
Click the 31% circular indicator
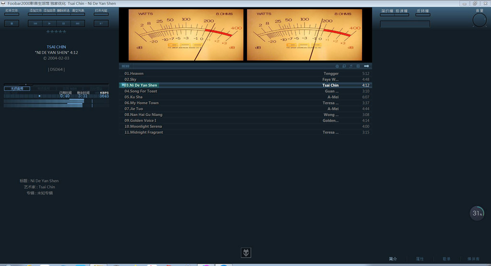[x=477, y=213]
